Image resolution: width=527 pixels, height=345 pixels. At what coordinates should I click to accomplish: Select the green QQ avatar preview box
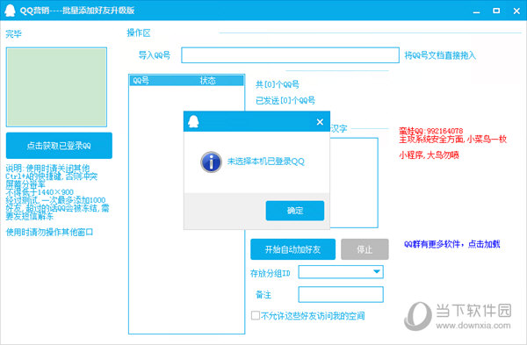pos(56,87)
